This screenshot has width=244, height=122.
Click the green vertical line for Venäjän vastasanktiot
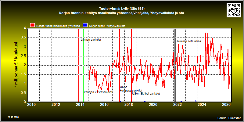(x=83, y=65)
